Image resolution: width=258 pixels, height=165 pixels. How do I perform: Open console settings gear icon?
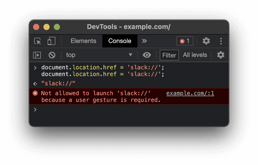click(221, 55)
